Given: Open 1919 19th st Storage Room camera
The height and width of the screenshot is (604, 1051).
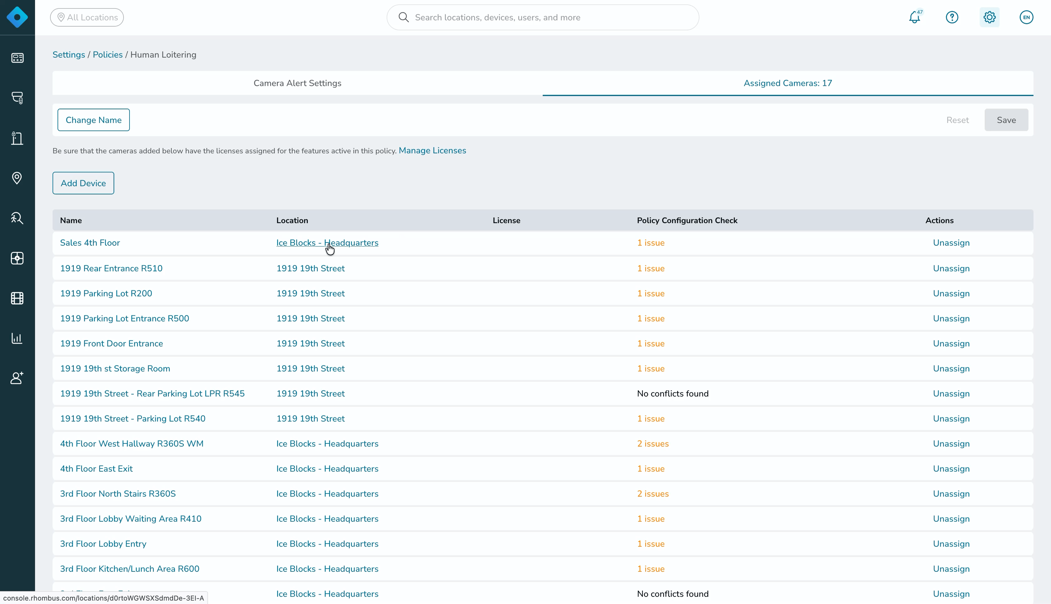Looking at the screenshot, I should coord(115,368).
